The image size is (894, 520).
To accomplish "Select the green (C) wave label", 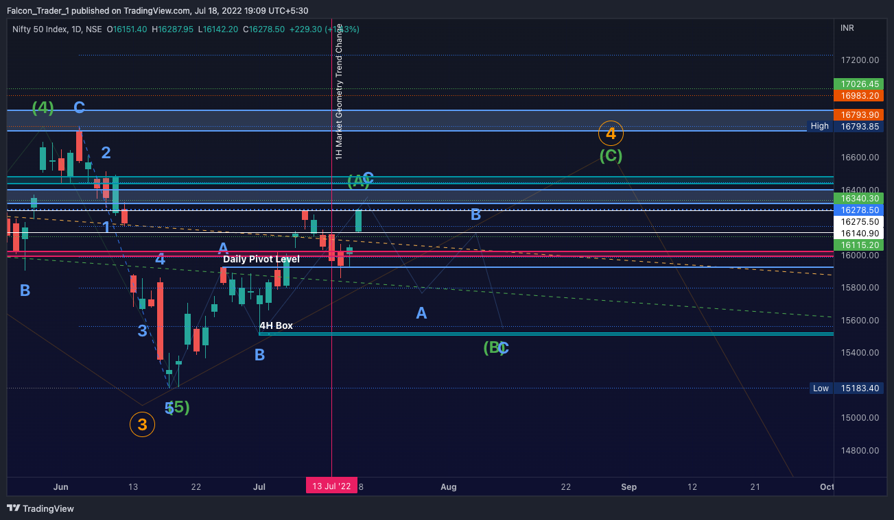I will [611, 156].
